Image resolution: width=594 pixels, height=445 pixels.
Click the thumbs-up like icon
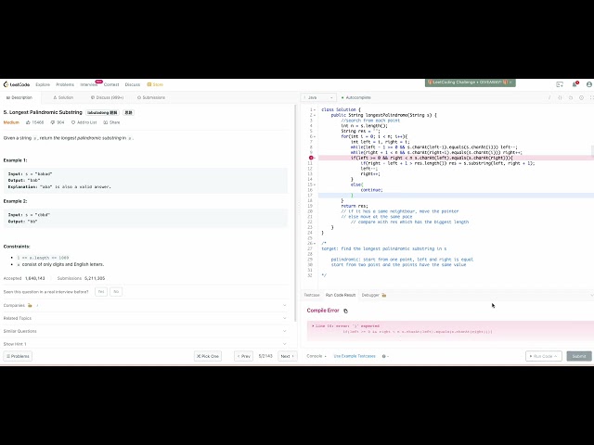click(x=28, y=122)
